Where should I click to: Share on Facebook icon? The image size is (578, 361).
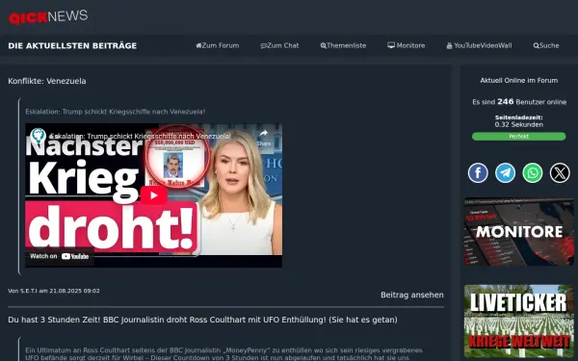click(x=478, y=172)
